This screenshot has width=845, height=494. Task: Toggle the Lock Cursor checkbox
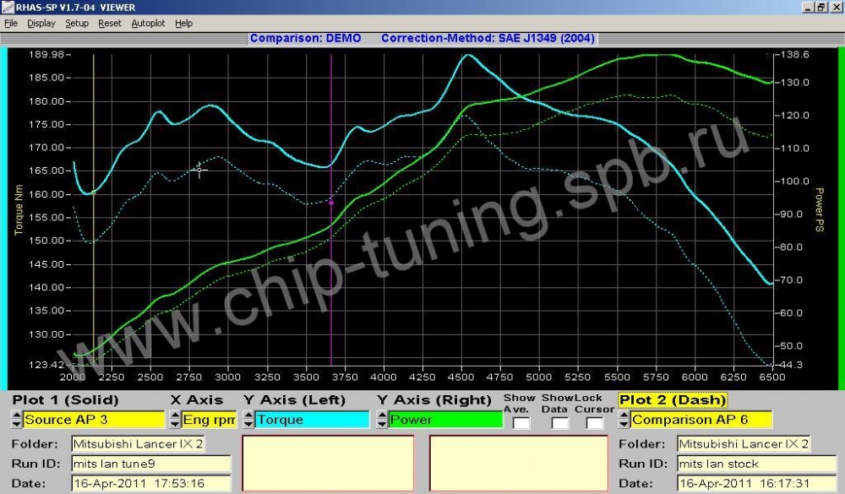(594, 422)
